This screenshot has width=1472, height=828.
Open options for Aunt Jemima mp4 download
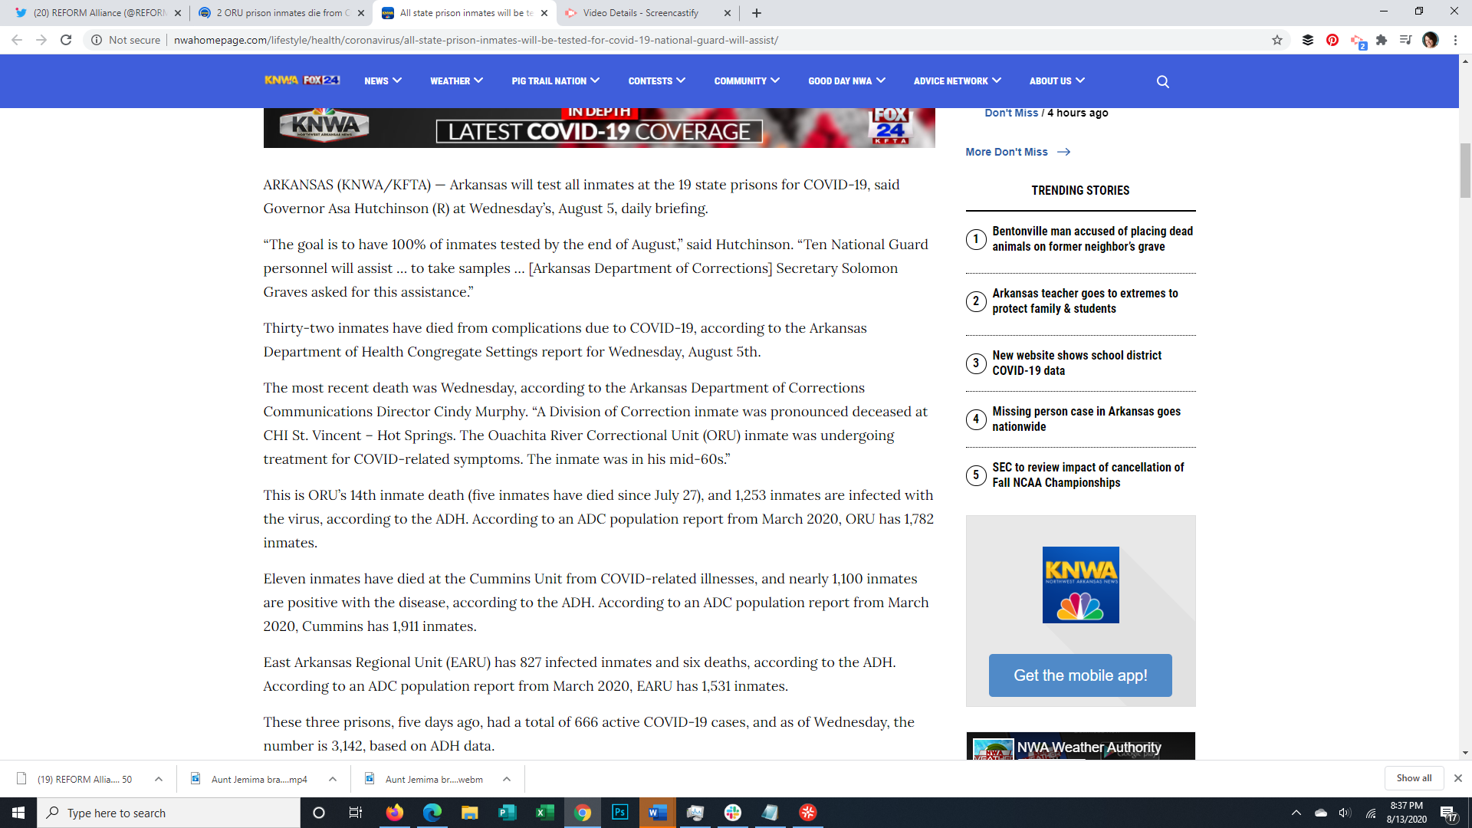[332, 779]
